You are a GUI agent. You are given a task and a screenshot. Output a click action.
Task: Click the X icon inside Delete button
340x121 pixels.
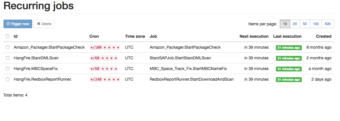click(x=39, y=24)
